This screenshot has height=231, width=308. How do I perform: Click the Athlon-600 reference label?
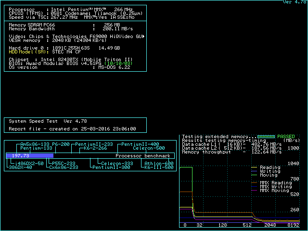point(159,164)
